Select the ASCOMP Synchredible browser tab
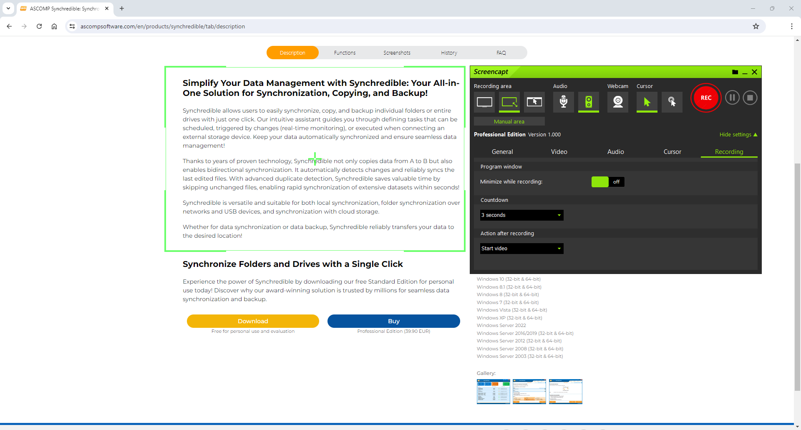This screenshot has height=430, width=801. point(65,8)
